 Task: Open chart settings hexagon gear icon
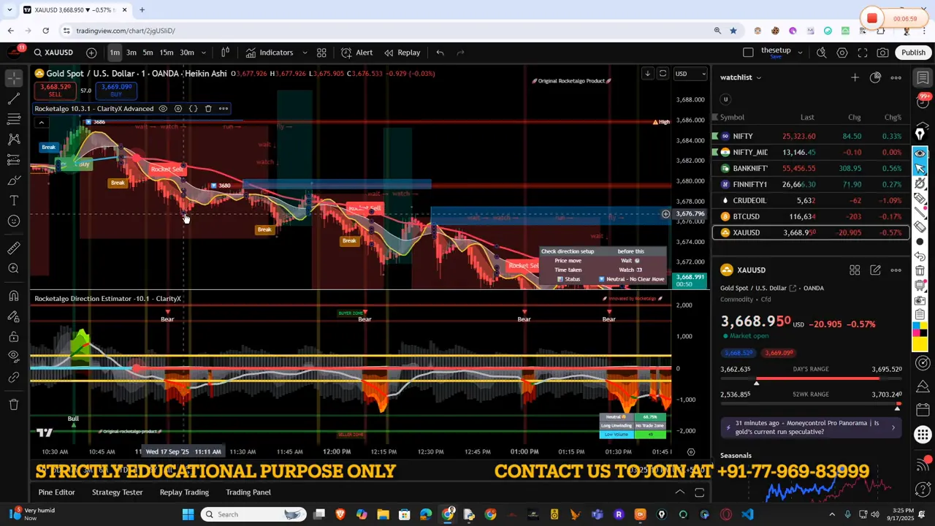coord(842,53)
